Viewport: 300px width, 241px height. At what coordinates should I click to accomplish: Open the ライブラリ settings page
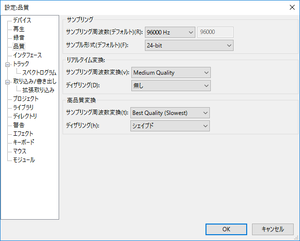(23, 108)
